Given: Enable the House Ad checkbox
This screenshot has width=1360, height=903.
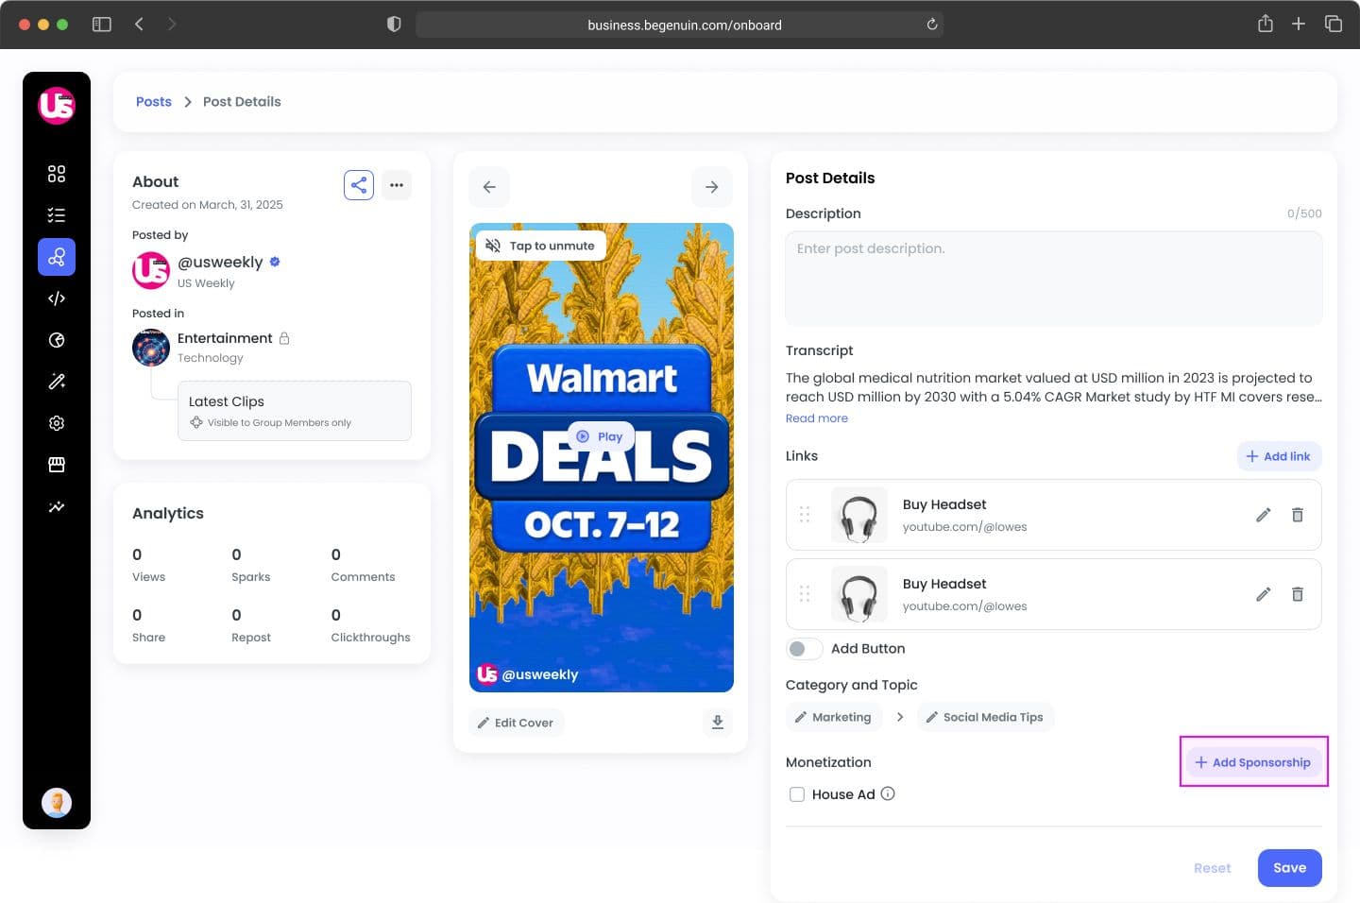Looking at the screenshot, I should (x=797, y=794).
